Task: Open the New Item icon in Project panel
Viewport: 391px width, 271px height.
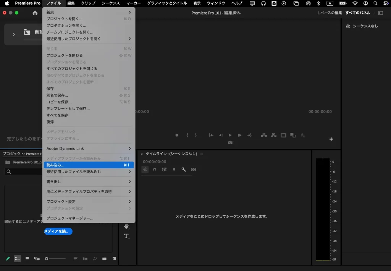Action: (x=114, y=258)
